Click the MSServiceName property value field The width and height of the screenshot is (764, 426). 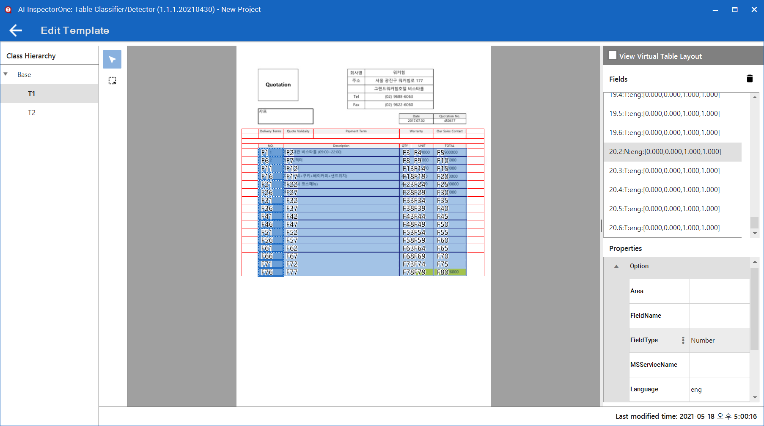point(719,365)
